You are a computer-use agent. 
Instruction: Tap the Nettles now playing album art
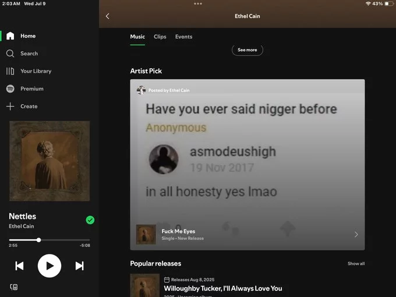(x=49, y=161)
